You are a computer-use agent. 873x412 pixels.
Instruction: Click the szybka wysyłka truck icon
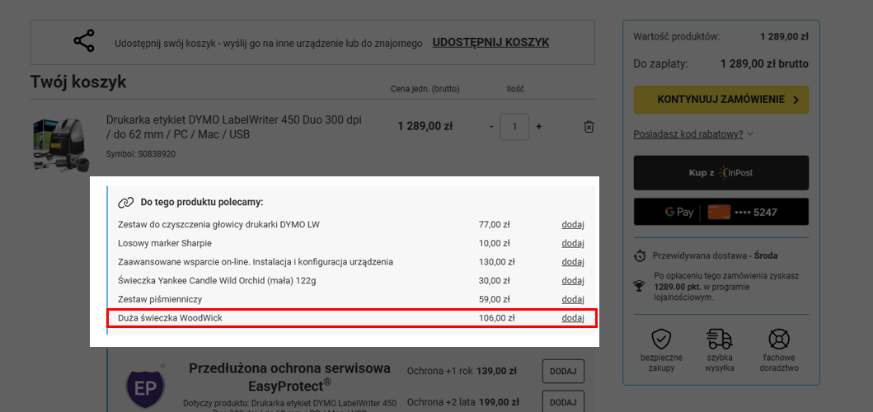click(x=720, y=339)
